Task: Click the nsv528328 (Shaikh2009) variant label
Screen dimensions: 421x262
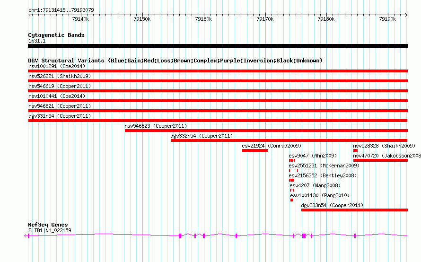Action: 384,146
